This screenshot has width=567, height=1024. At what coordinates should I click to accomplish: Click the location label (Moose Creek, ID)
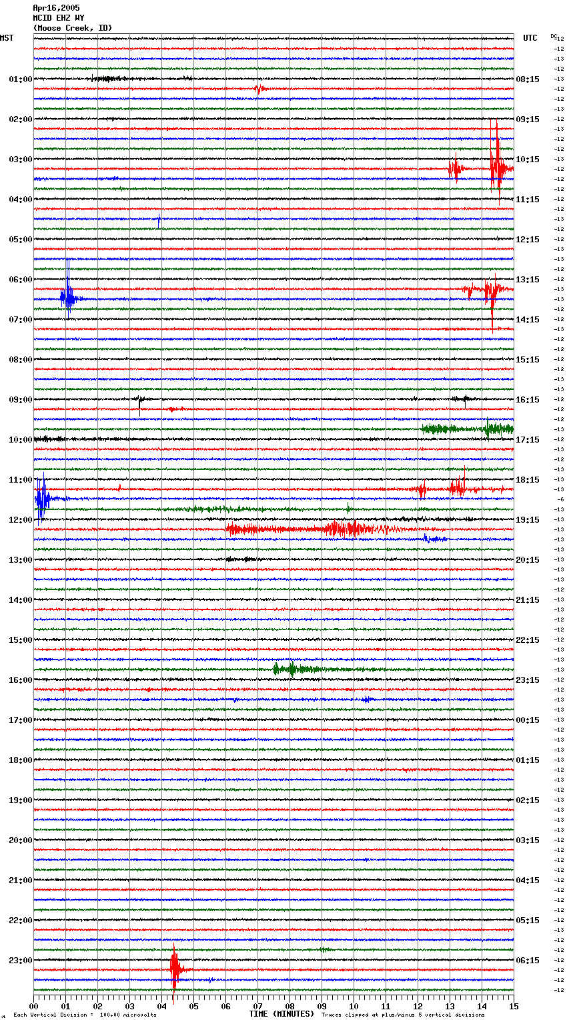[73, 28]
